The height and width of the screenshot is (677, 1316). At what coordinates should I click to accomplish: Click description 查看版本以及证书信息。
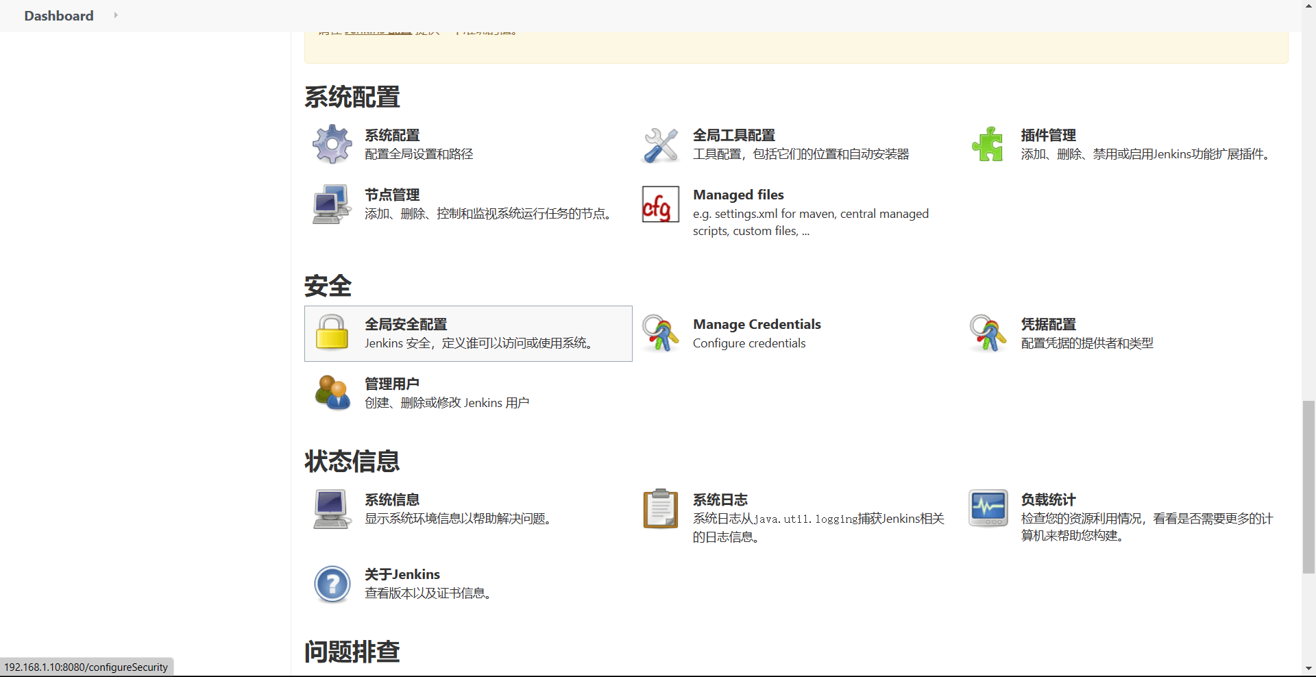(429, 593)
